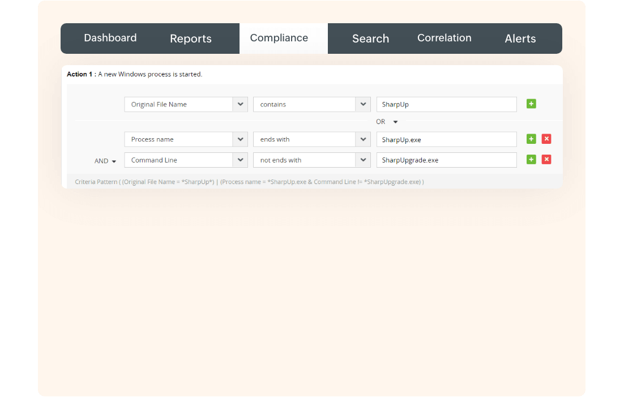The width and height of the screenshot is (624, 397).
Task: Click the plus icon on the Command Line row
Action: pos(531,159)
